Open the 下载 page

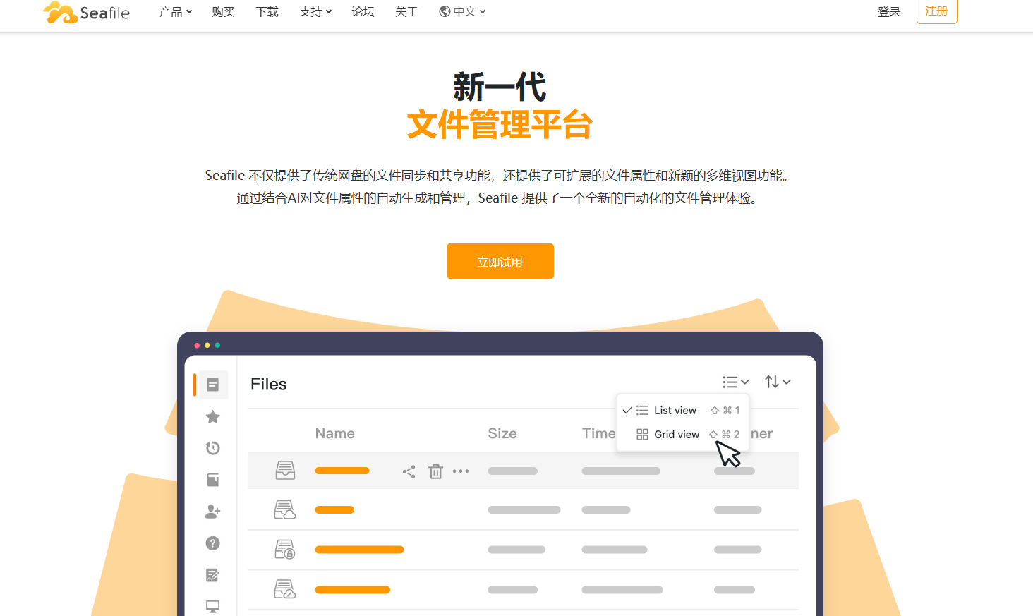267,12
